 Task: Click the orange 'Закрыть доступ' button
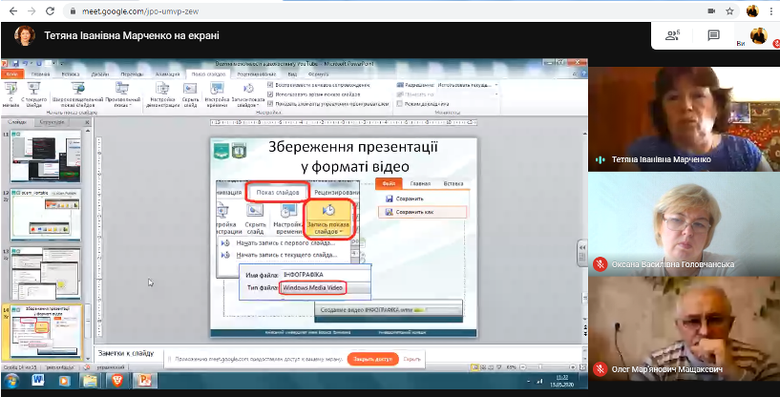(x=371, y=360)
